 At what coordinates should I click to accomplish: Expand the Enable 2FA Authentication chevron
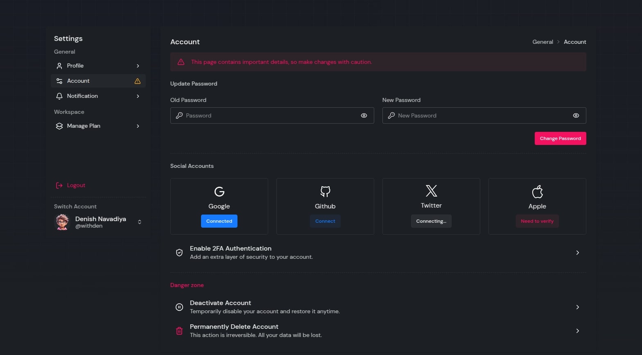(x=577, y=253)
